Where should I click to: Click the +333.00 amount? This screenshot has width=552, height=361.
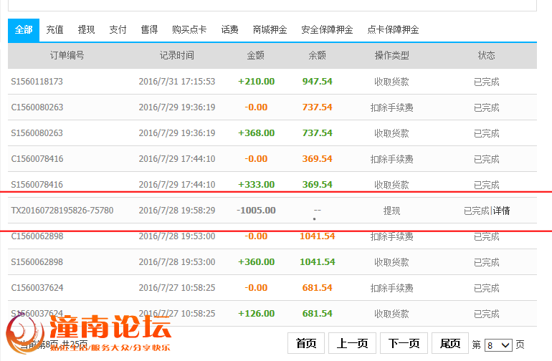pos(257,185)
